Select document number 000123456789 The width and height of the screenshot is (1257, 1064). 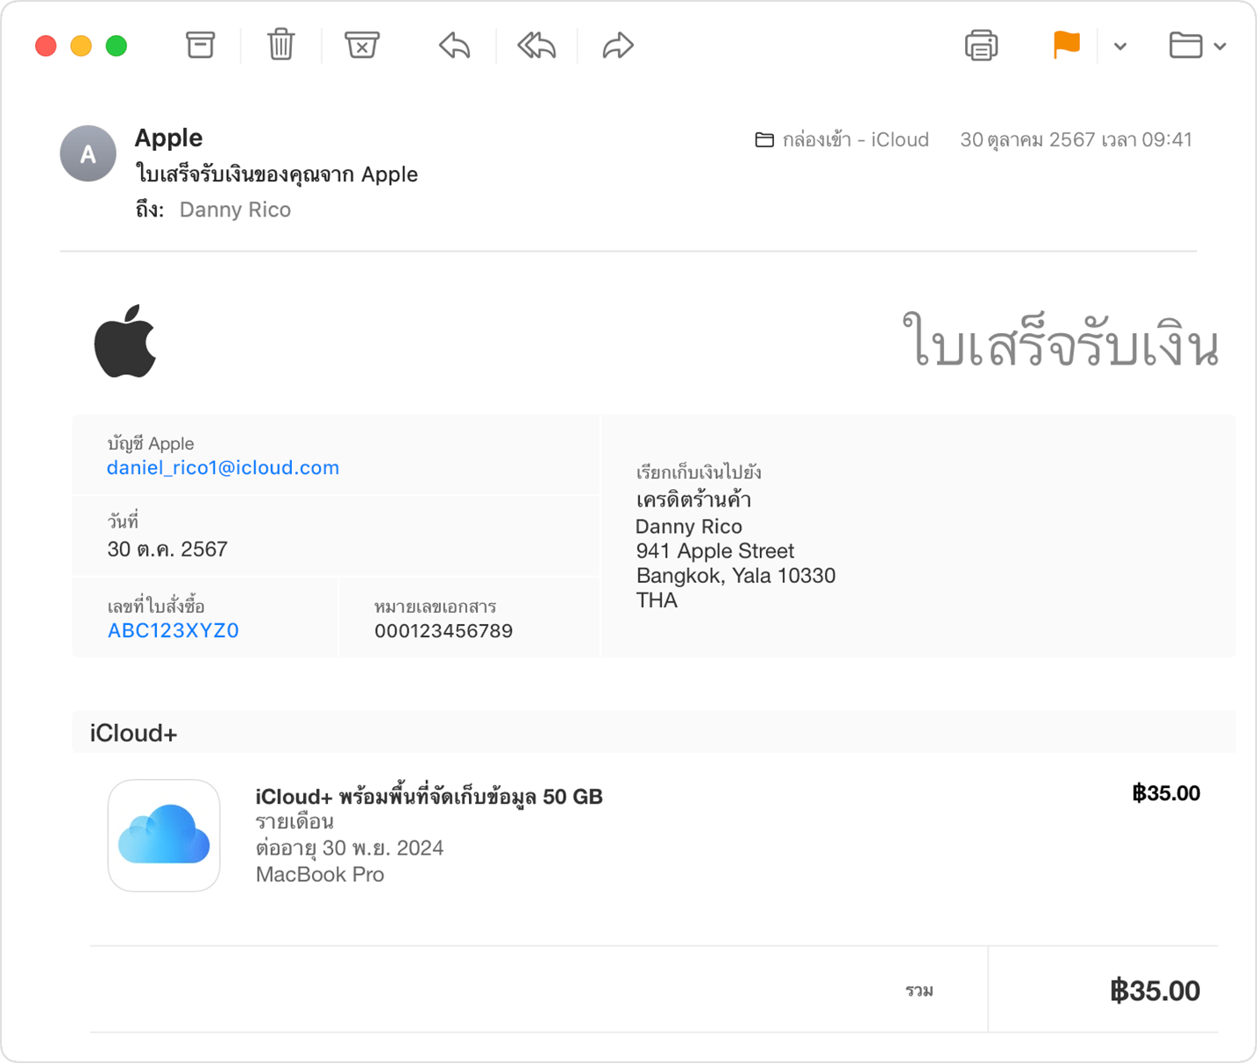[x=444, y=631]
